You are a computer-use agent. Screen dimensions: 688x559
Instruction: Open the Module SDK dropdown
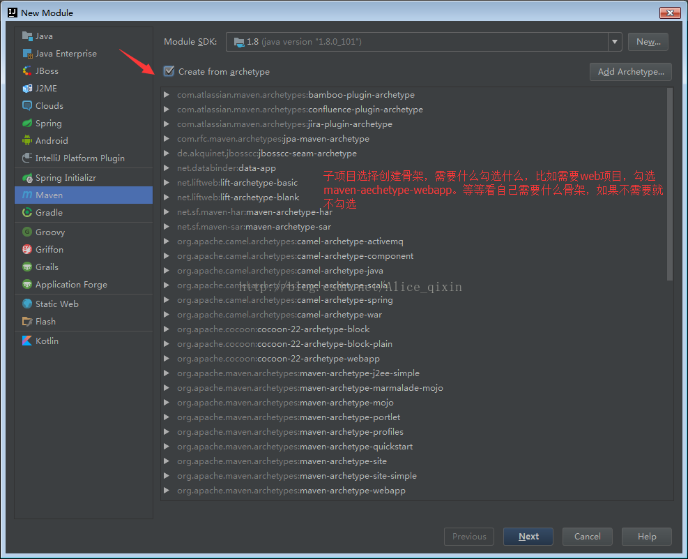tap(615, 42)
